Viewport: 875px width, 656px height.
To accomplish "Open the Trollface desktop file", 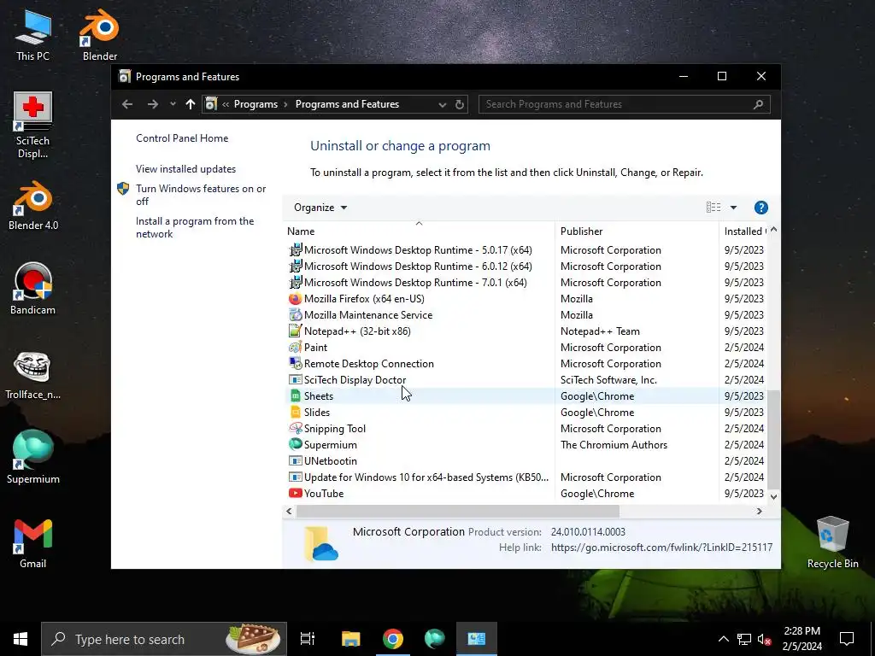I will click(33, 376).
